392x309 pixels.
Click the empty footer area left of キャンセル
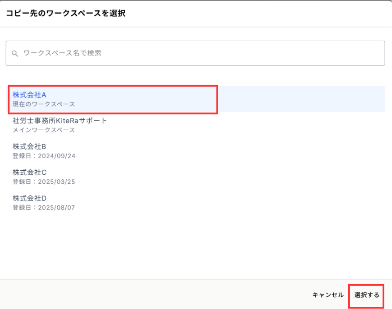point(153,295)
